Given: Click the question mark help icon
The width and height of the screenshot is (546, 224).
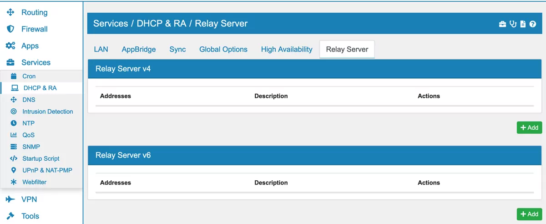Looking at the screenshot, I should point(533,24).
